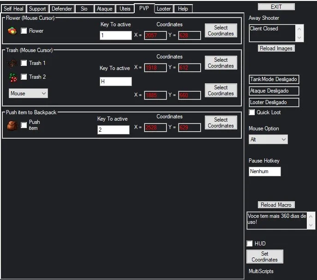Toggle the HUD checkbox
This screenshot has width=317, height=280.
tap(250, 244)
